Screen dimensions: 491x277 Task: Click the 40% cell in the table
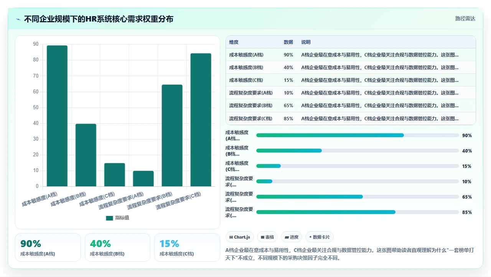(x=288, y=68)
